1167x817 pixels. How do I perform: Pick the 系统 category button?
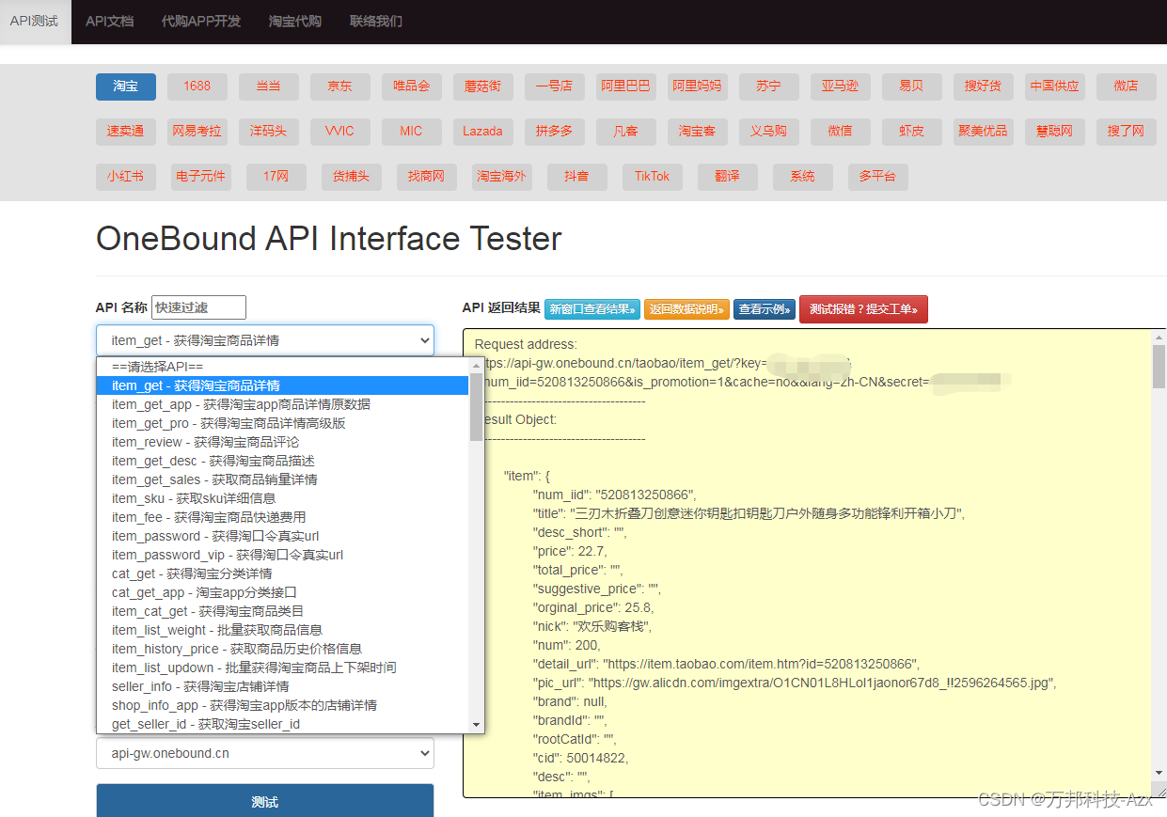(x=803, y=177)
